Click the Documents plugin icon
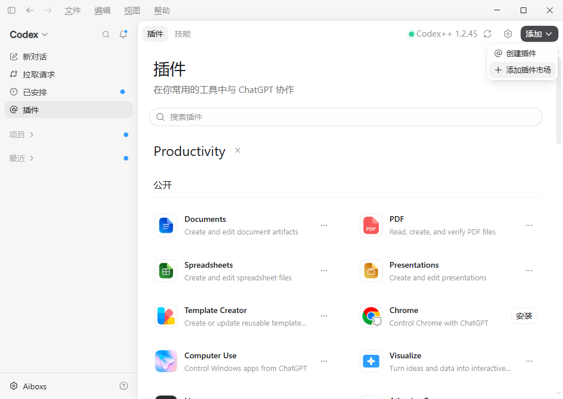 166,225
